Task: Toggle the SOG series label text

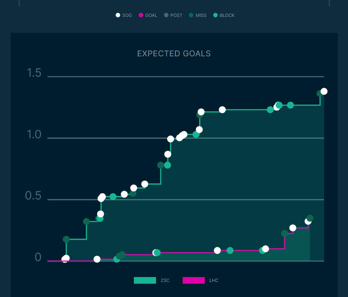Action: pos(127,16)
